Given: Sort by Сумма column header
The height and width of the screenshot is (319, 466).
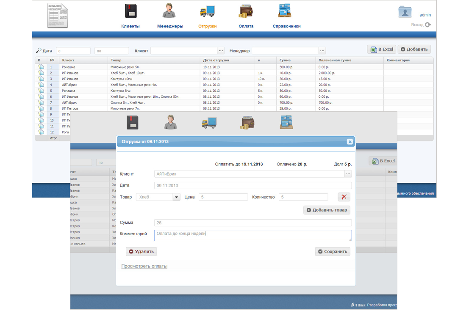Looking at the screenshot, I should 285,60.
